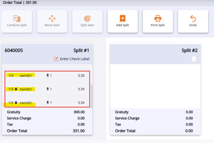Click the blue hand icon on third Item501
214x143 pixels.
click(x=16, y=103)
